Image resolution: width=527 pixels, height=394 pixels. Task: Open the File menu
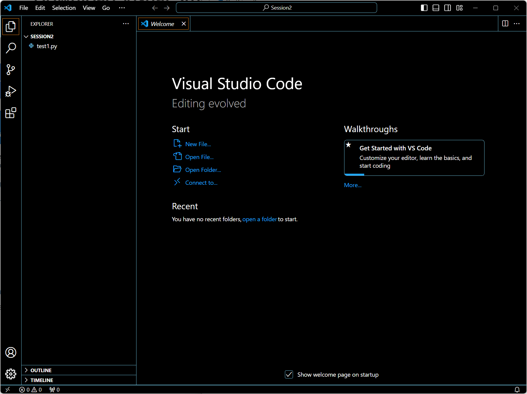point(24,8)
